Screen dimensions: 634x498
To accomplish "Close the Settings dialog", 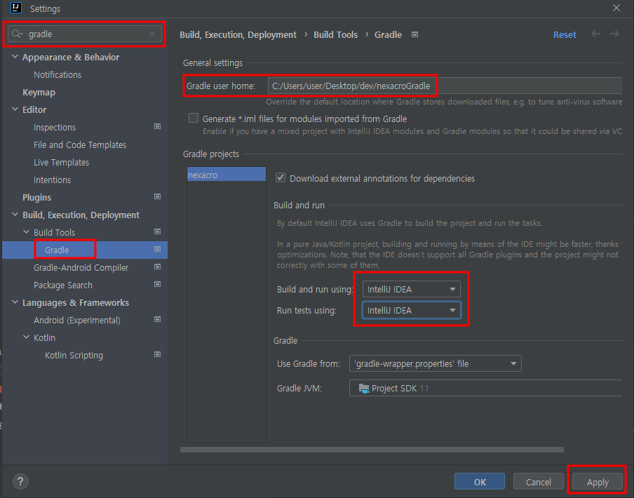I will pos(616,8).
